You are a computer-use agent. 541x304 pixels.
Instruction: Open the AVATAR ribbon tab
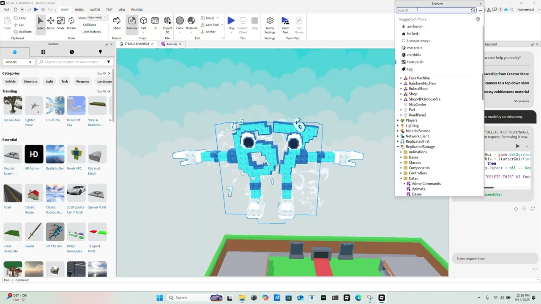point(95,10)
